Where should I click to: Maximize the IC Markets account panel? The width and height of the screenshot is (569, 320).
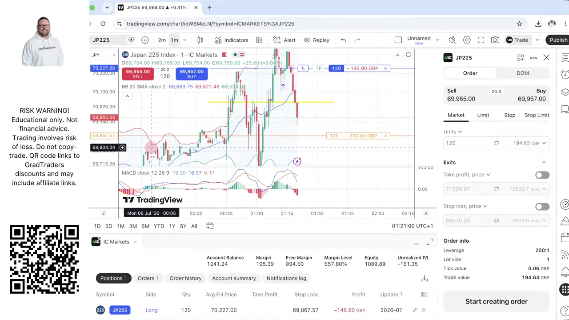[x=429, y=242]
